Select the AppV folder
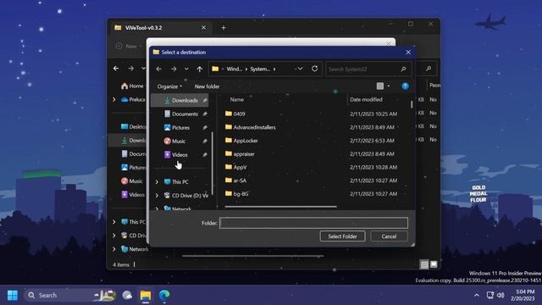This screenshot has width=542, height=305. pyautogui.click(x=240, y=167)
